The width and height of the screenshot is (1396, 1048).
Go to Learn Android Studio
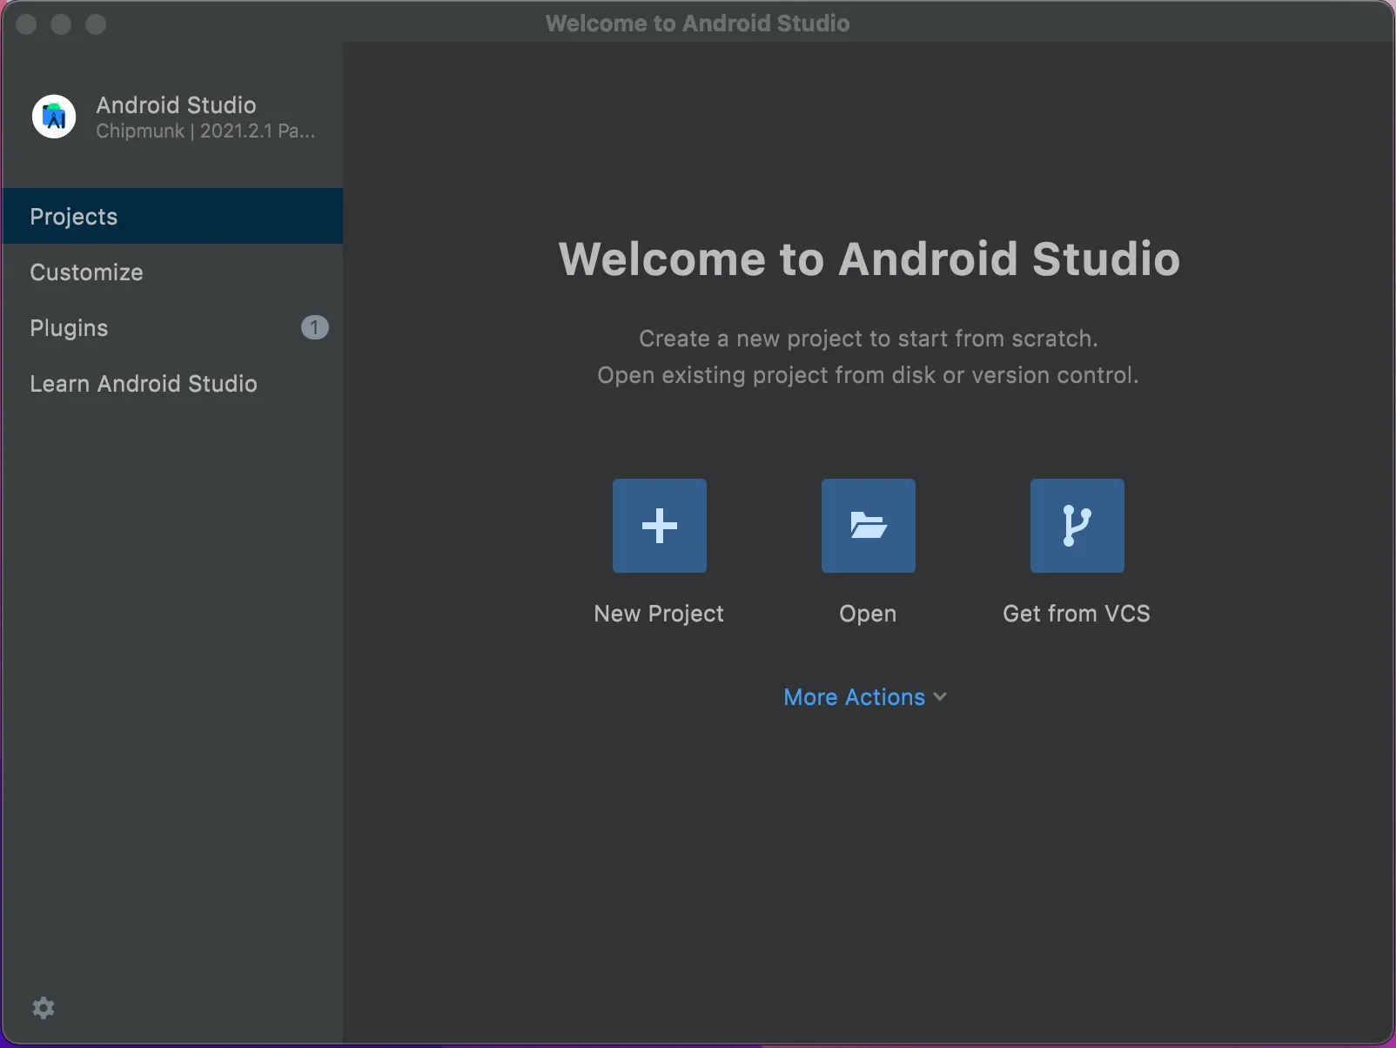point(144,384)
